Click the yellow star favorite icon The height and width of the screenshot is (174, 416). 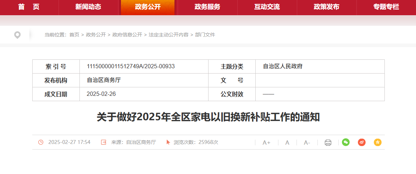(x=378, y=142)
